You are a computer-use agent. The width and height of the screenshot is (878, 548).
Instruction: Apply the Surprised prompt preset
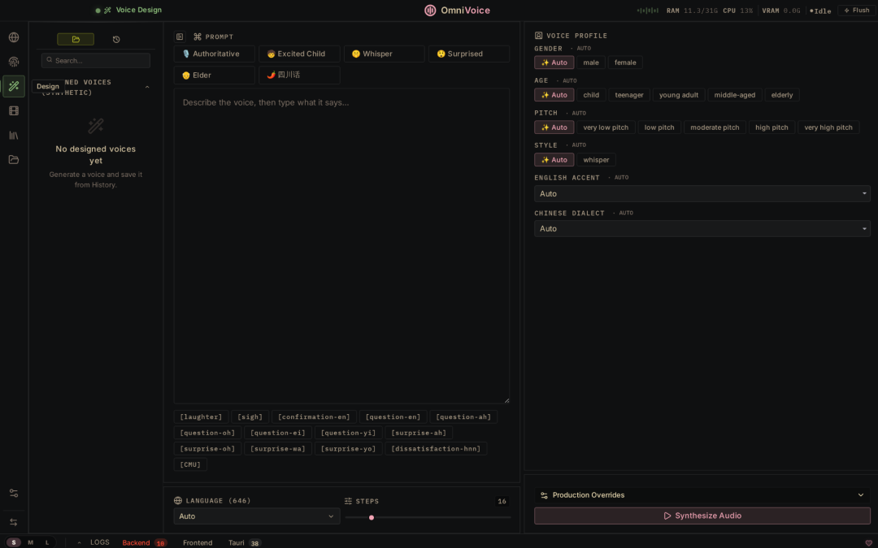pos(469,54)
